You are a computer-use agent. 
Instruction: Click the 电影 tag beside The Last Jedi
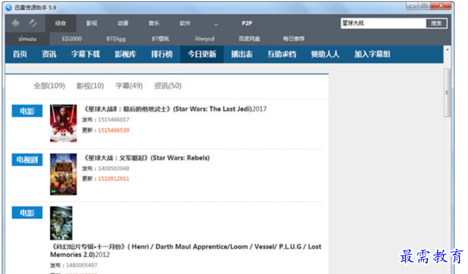pyautogui.click(x=27, y=111)
